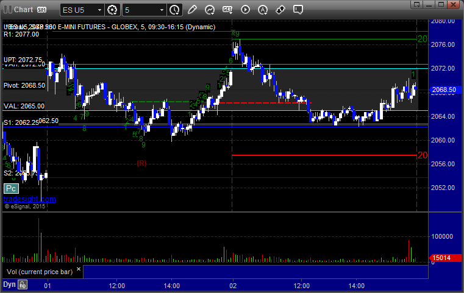Viewport: 464px width, 293px height.
Task: Select the drawing pencil tool
Action: tap(192, 10)
